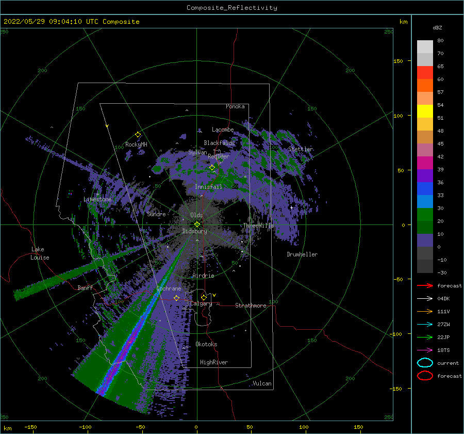
Task: Click the Composite_Reflectivity title text
Action: click(232, 8)
